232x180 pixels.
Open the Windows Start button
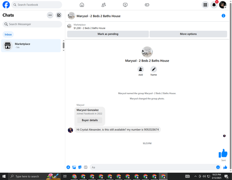[4, 176]
